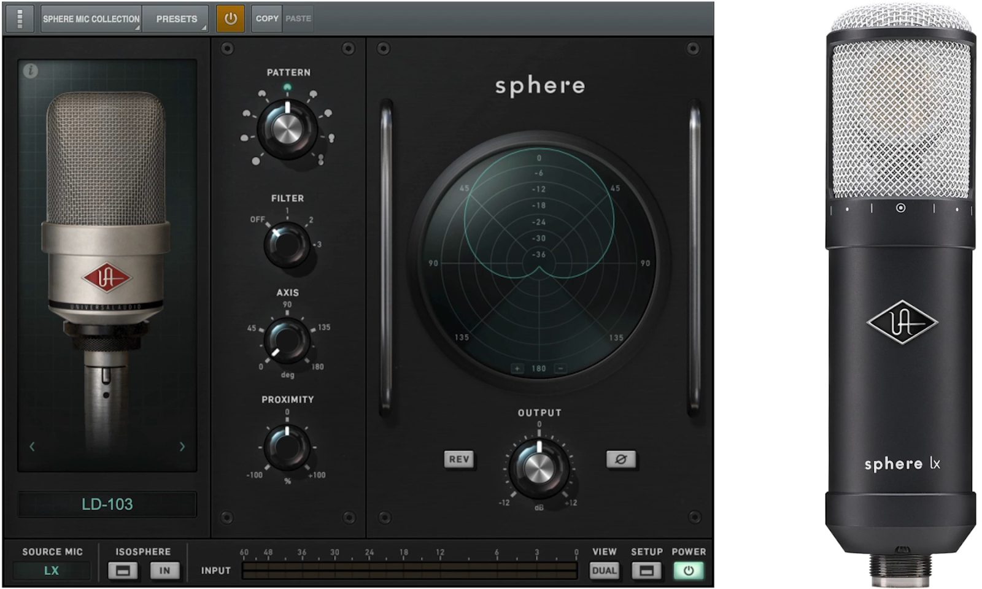Toggle the green Power button
The height and width of the screenshot is (589, 982).
[689, 571]
